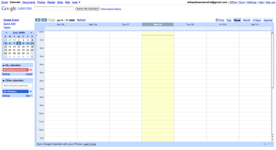Select July 15 in the mini calendar
The height and width of the screenshot is (150, 276).
19,47
